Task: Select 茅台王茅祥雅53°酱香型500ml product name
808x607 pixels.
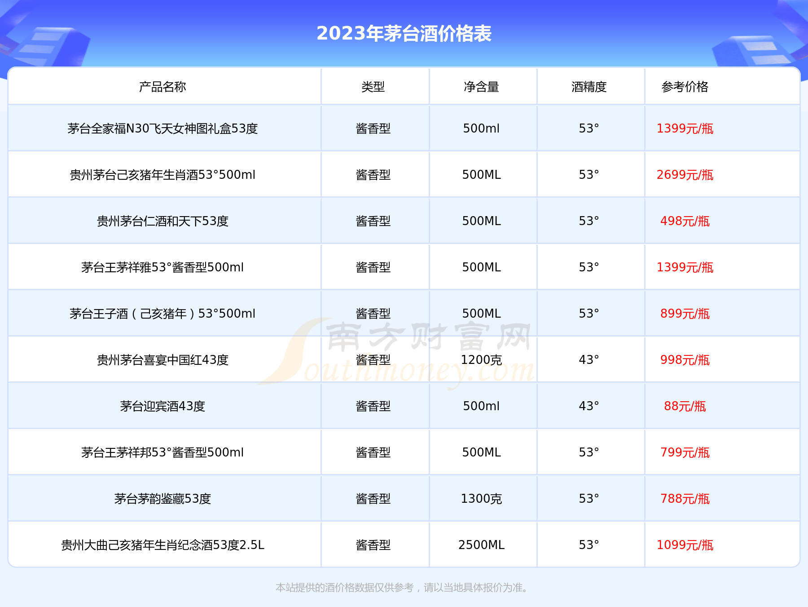Action: 162,267
